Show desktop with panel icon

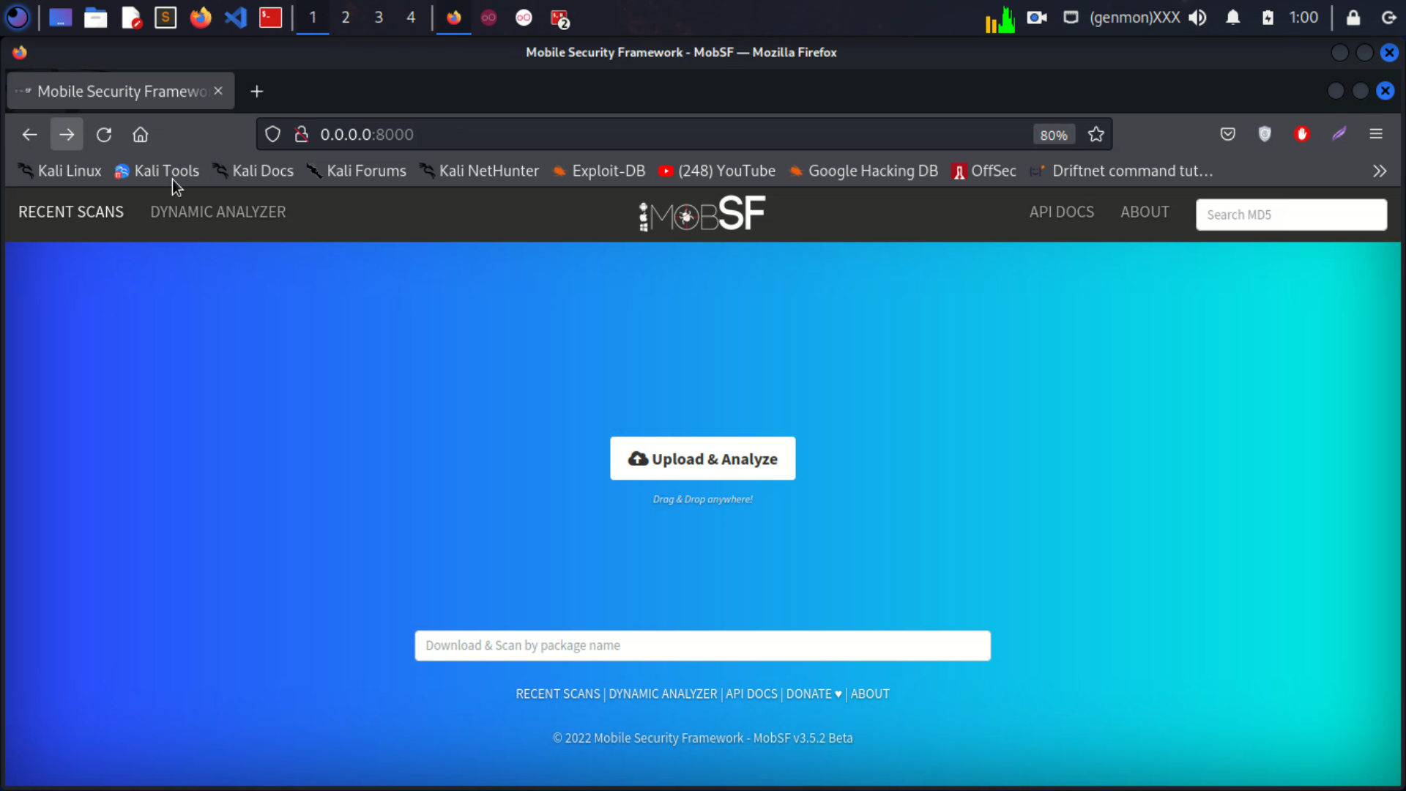(x=60, y=18)
